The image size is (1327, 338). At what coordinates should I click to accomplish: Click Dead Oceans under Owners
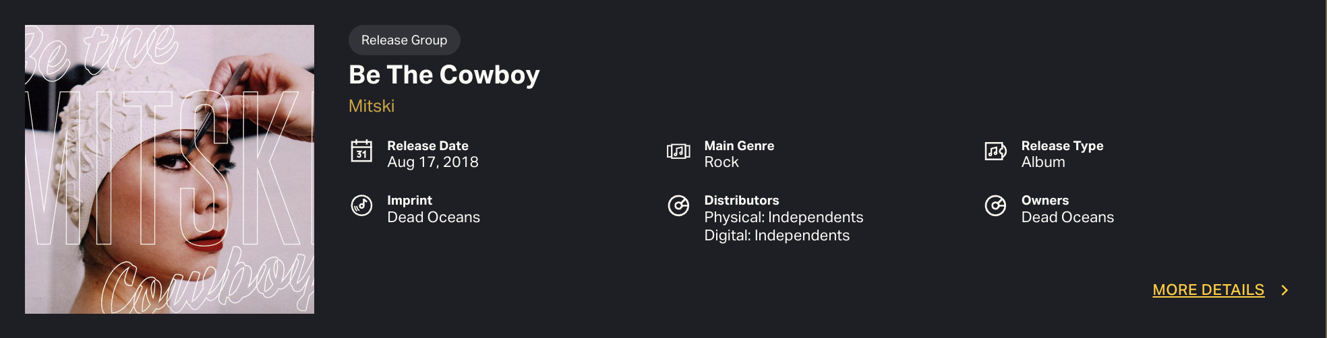click(x=1067, y=217)
